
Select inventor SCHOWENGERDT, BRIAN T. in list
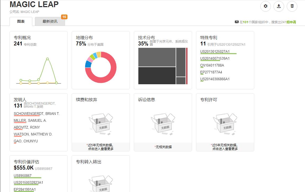pos(37,114)
